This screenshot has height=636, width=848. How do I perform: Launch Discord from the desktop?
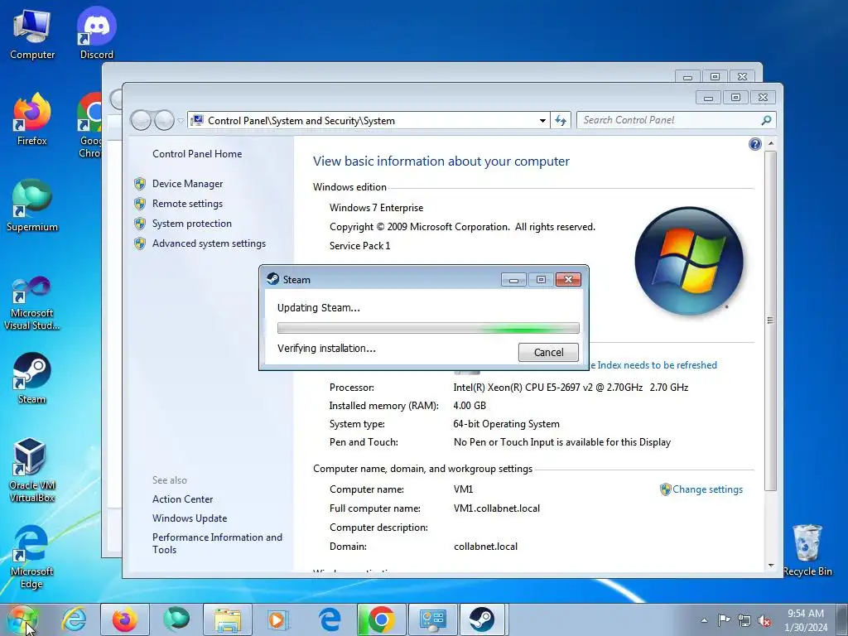(x=97, y=33)
